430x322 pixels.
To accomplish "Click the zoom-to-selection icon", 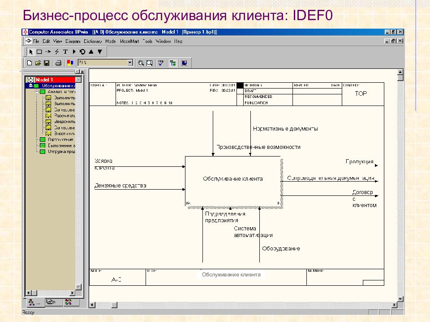I will (150, 63).
